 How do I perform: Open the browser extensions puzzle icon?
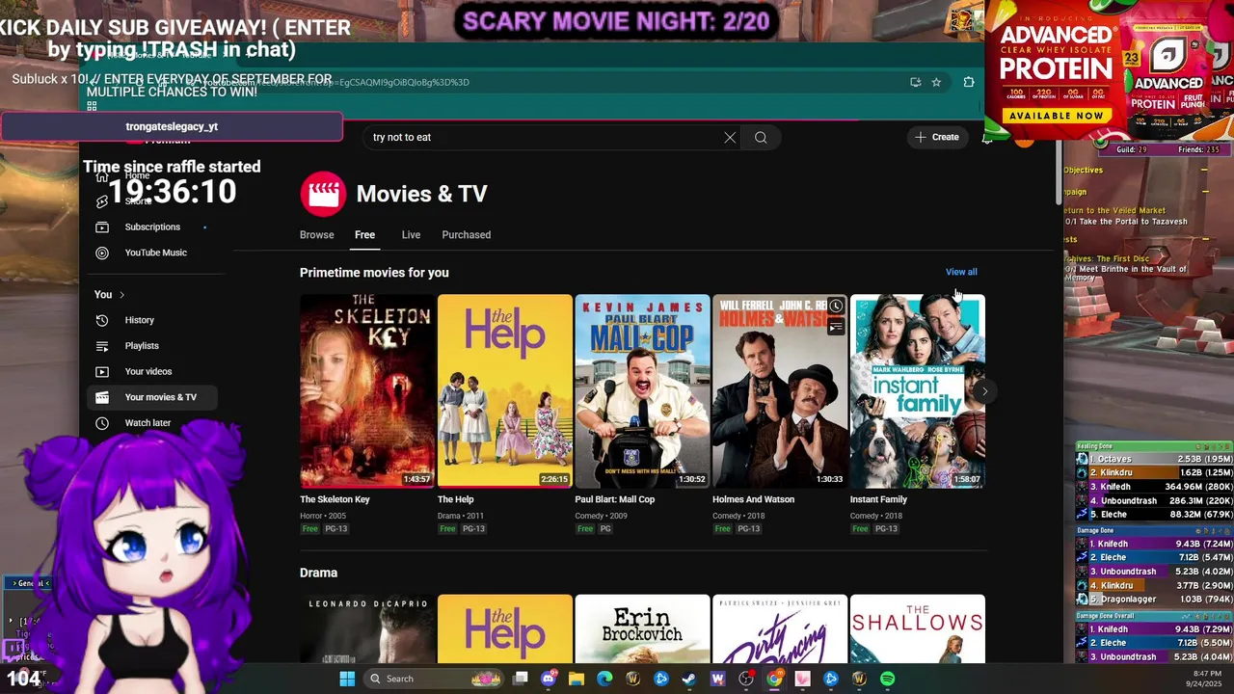pos(969,82)
